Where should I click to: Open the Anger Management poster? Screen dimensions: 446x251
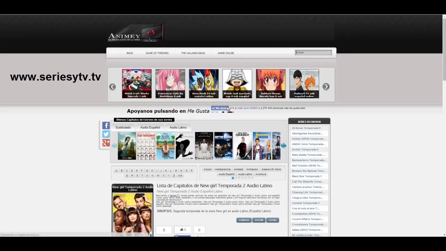coord(146,146)
